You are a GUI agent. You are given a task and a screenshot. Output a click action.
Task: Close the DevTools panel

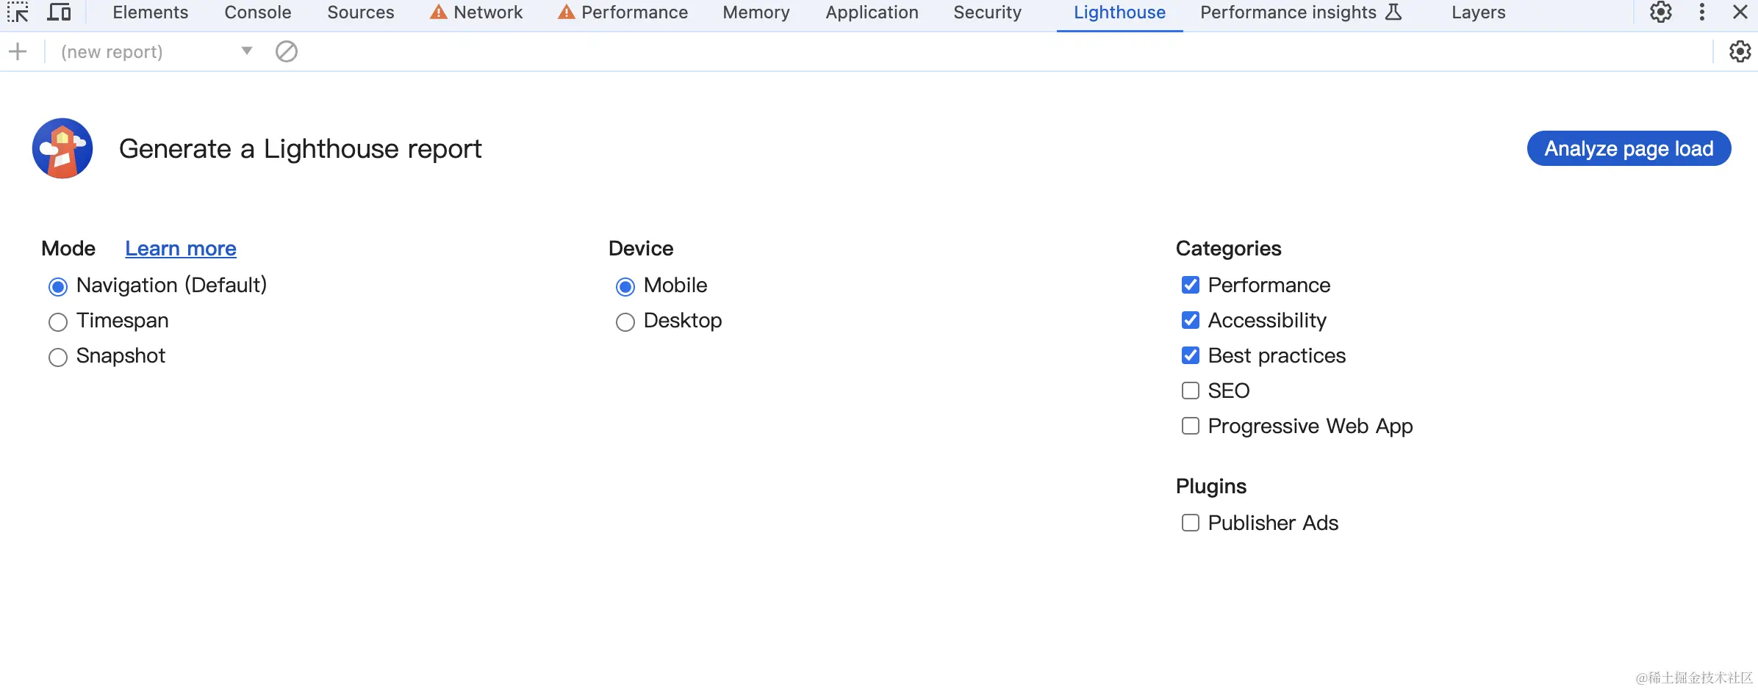pos(1740,12)
